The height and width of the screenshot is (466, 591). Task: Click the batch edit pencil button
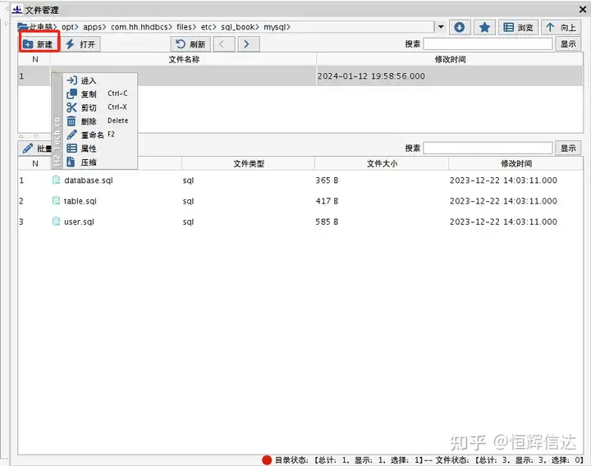(36, 148)
